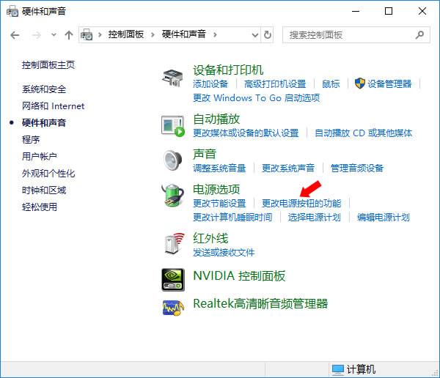Viewport: 440px width, 378px height.
Task: Go to 程序 in the sidebar
Action: coord(31,140)
